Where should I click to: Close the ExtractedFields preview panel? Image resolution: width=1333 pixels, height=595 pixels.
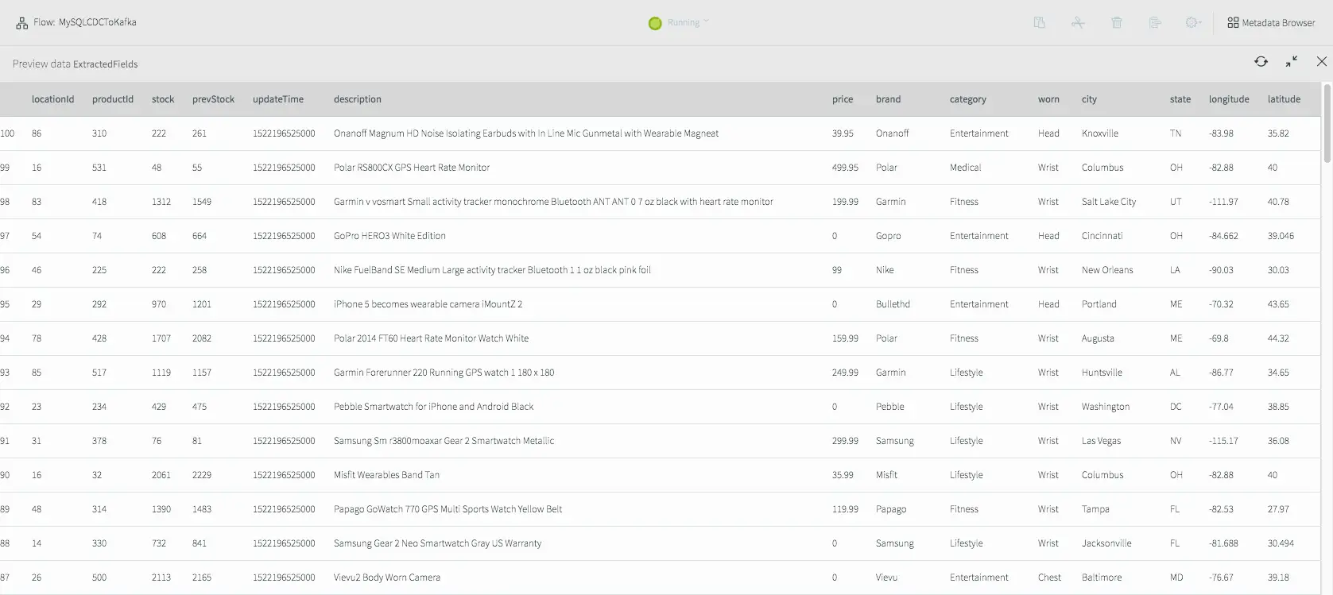point(1321,62)
